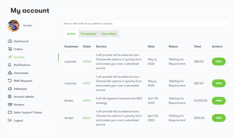
Task: Open order link #3707
Action: [87, 83]
